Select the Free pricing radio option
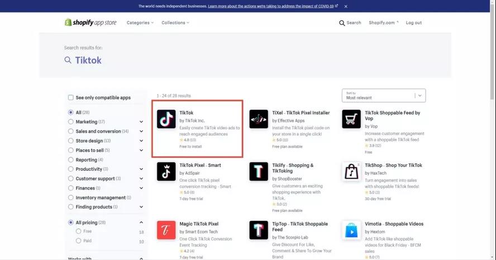 tap(78, 232)
